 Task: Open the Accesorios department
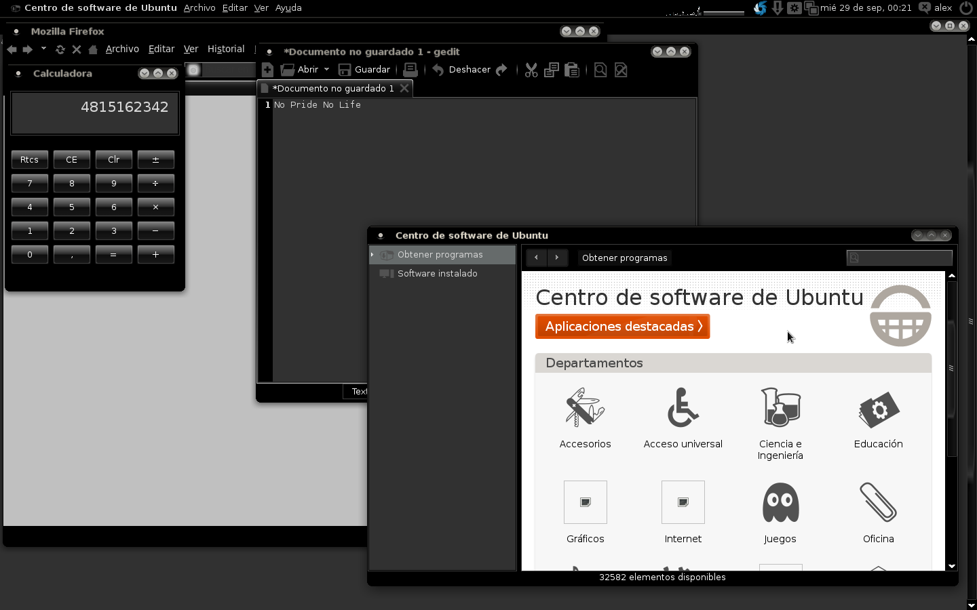click(586, 418)
